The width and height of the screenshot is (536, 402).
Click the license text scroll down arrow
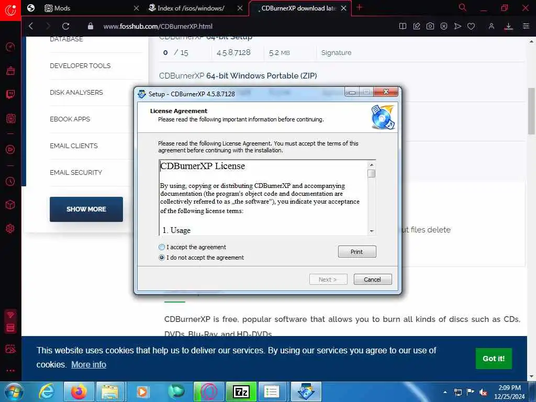point(372,231)
